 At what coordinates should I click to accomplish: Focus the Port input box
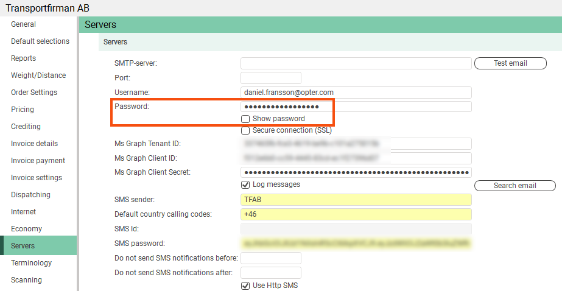point(271,78)
